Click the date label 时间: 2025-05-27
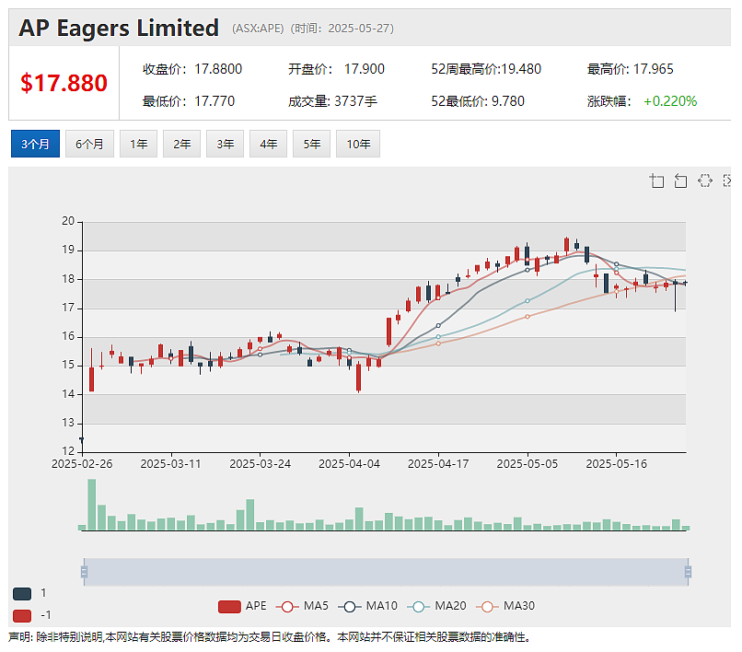This screenshot has height=652, width=742. (x=342, y=29)
